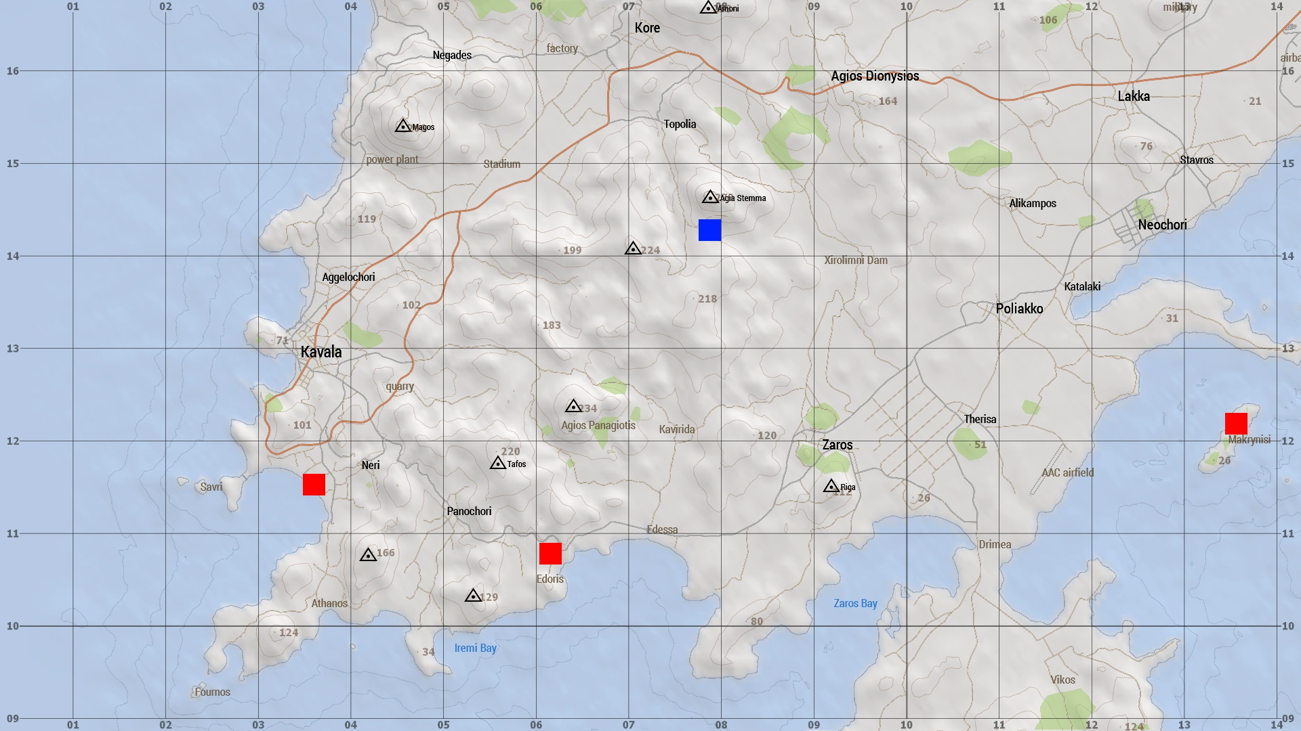Click the blue square marker near Agia Stemma
This screenshot has width=1301, height=731.
click(x=709, y=230)
